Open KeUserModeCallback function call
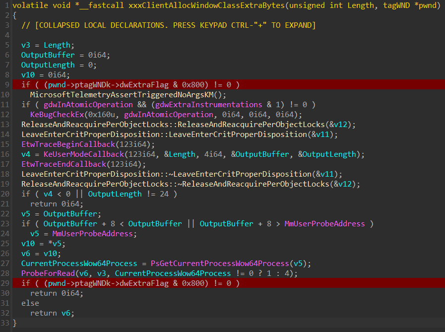Screen dimensions: 445x332 pos(84,154)
